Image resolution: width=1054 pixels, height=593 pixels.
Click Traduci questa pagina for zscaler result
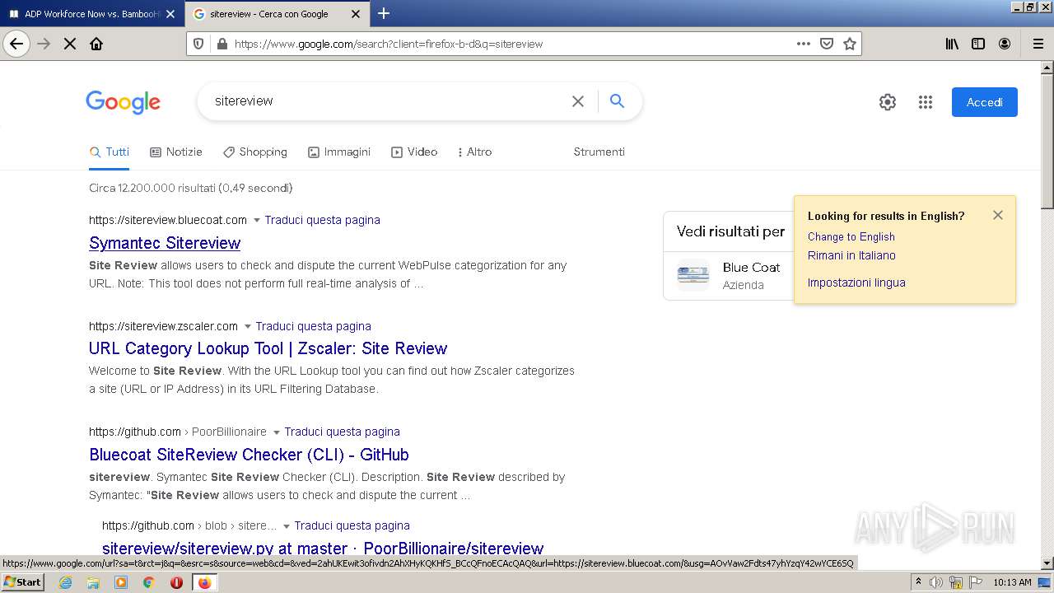[313, 326]
